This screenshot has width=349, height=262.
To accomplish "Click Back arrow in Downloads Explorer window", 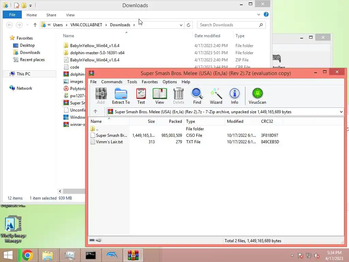I will coord(9,25).
